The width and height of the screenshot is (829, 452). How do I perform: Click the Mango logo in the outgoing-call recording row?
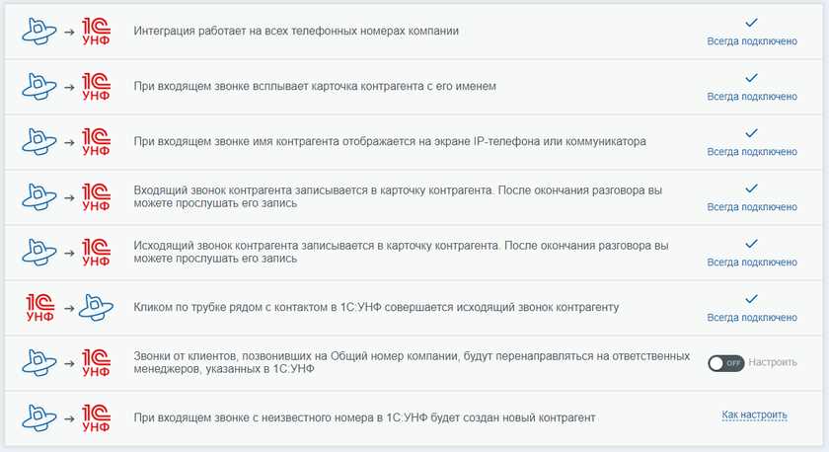(39, 252)
